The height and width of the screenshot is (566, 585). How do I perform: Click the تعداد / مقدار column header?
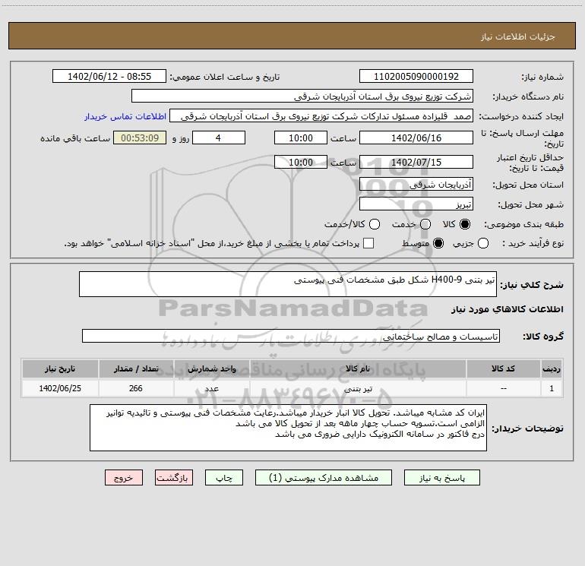click(136, 369)
